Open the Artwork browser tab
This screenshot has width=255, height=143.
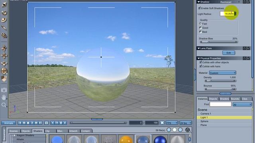point(73,131)
